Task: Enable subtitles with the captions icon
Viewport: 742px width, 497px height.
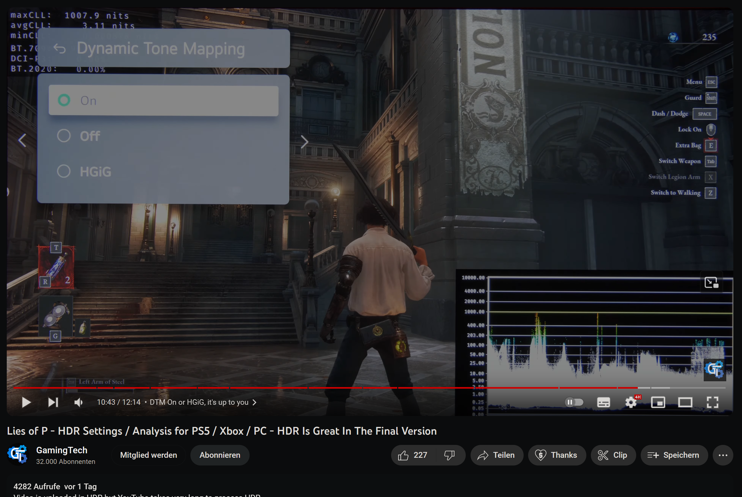Action: 603,402
